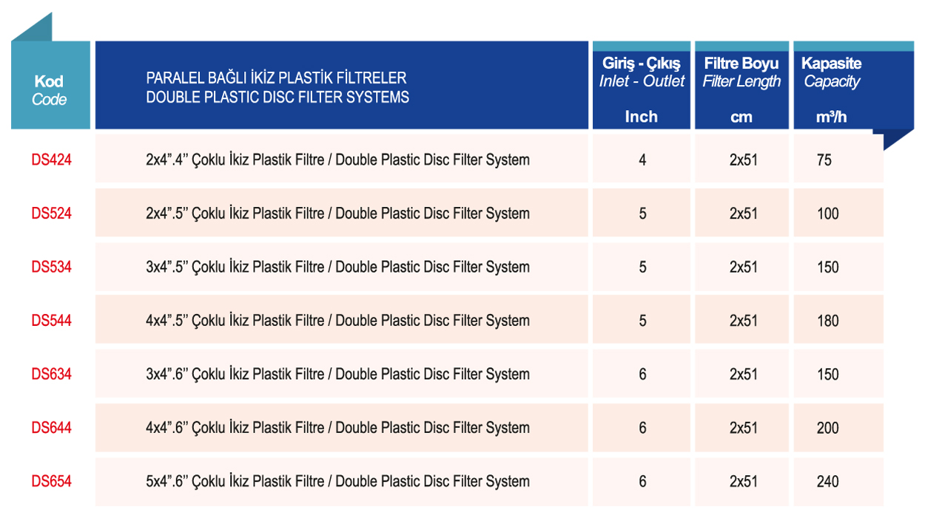This screenshot has height=518, width=925.
Task: Click capacity value 180
Action: point(828,321)
